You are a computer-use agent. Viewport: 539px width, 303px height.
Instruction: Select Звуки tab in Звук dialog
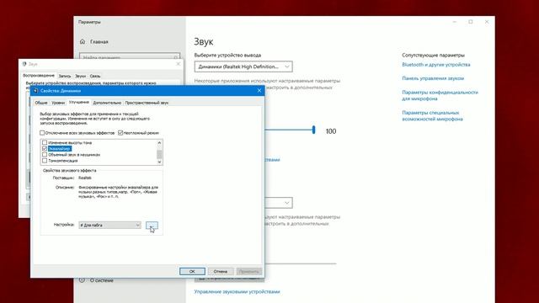click(x=81, y=76)
